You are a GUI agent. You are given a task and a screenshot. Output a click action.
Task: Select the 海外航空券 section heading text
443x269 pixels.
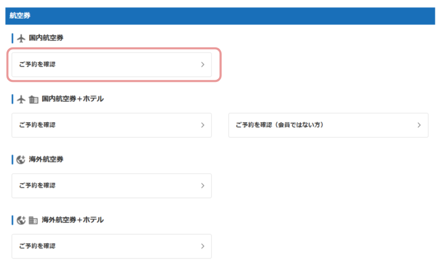(x=46, y=159)
